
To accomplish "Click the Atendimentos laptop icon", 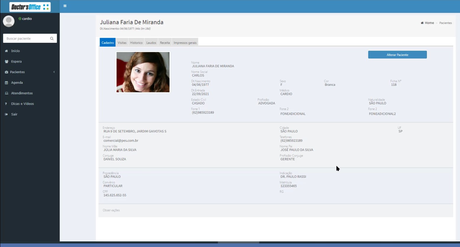I will pyautogui.click(x=7, y=93).
